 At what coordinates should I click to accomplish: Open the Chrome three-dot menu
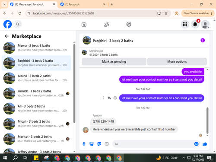click(211, 13)
